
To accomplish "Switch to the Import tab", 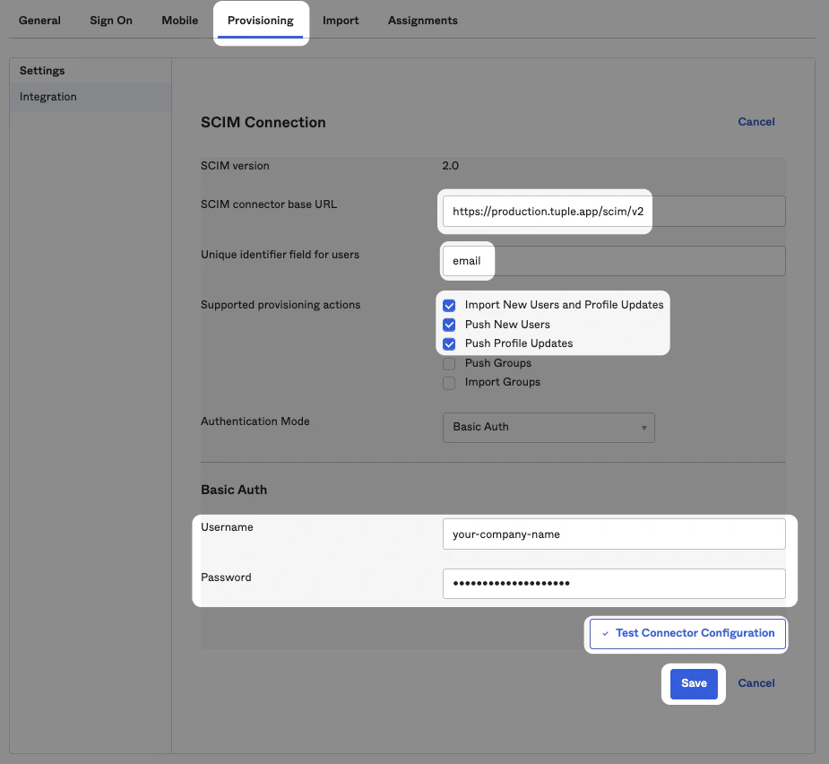I will click(341, 20).
